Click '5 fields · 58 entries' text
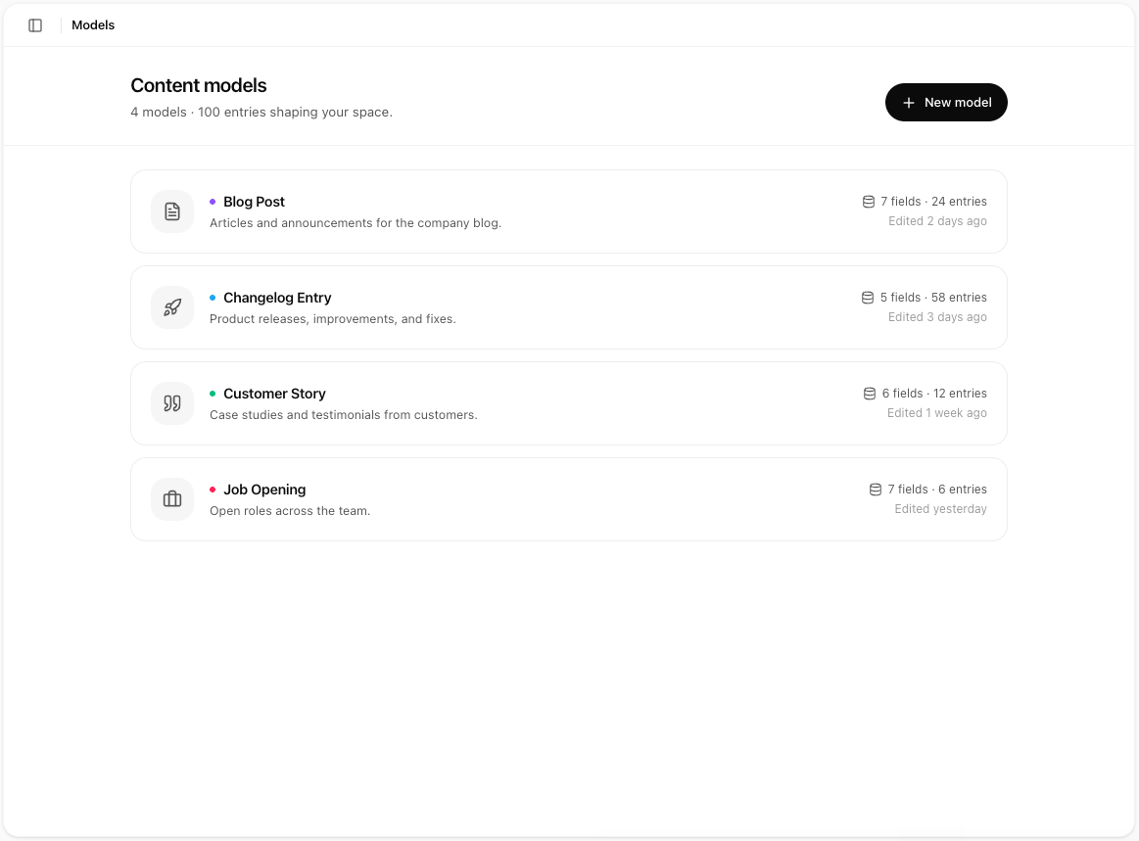 (933, 297)
